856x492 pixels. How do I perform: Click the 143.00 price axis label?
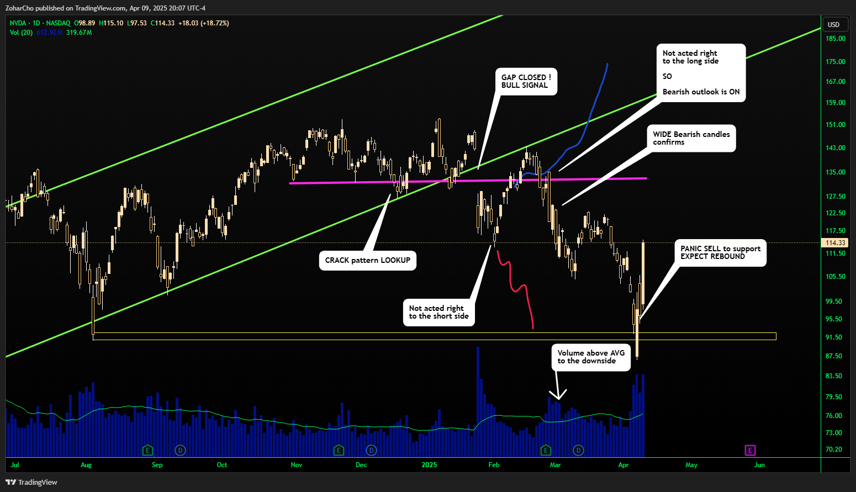click(836, 148)
